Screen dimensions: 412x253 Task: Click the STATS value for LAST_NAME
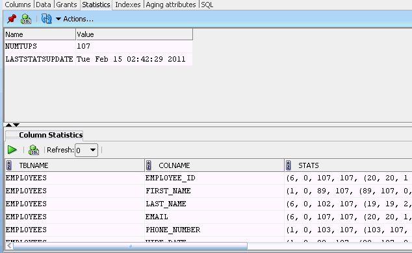(x=348, y=204)
